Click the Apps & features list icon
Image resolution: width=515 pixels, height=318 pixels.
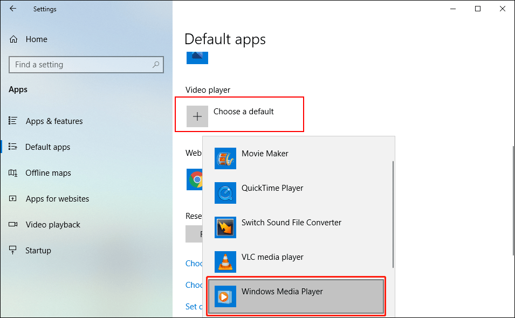tap(13, 121)
